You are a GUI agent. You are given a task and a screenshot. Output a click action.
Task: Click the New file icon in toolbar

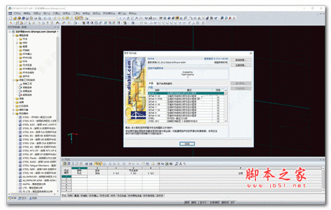point(10,18)
